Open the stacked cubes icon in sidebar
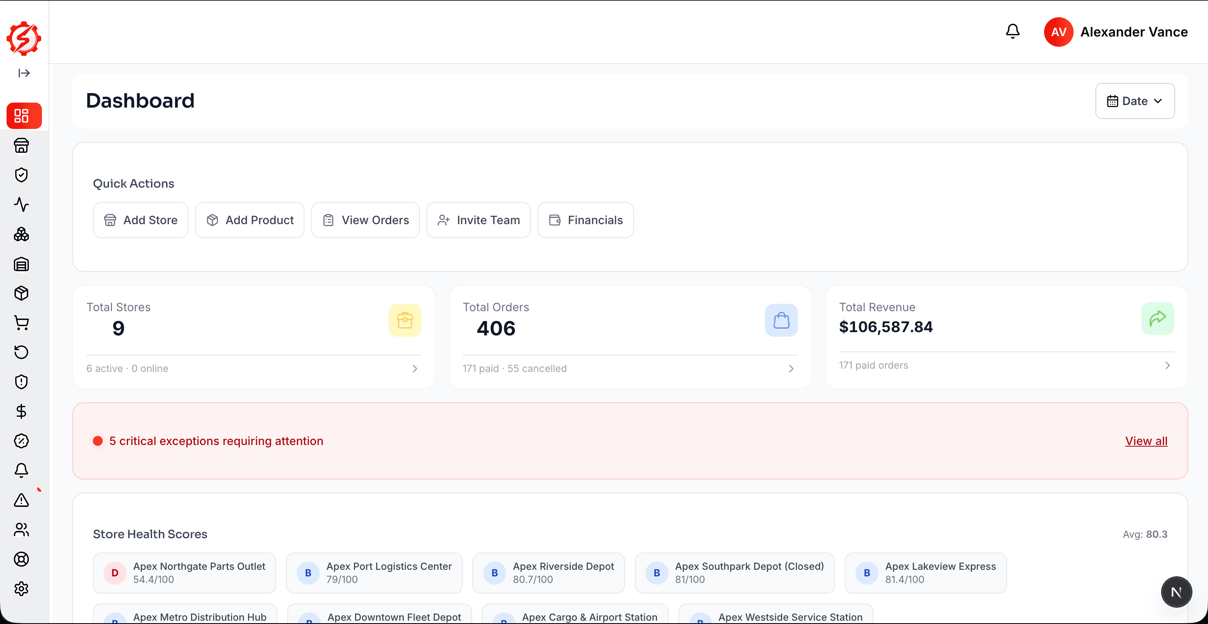Image resolution: width=1208 pixels, height=624 pixels. 21,234
